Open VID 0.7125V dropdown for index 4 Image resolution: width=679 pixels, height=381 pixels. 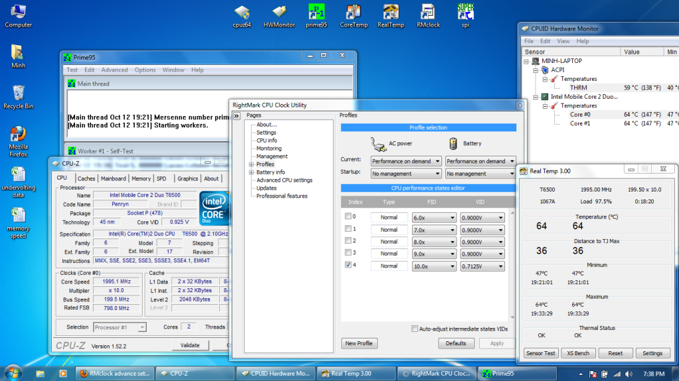[483, 266]
